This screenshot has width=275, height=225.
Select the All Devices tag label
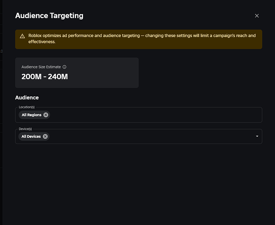(x=31, y=137)
